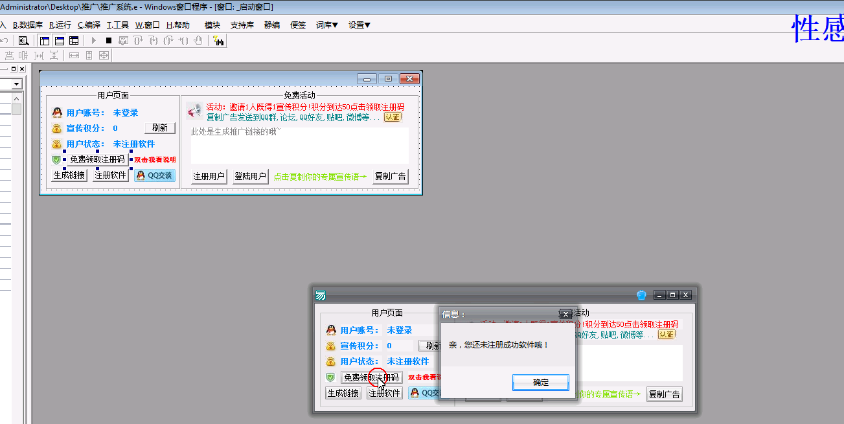Image resolution: width=844 pixels, height=424 pixels.
Task: Open the 设置 dropdown menu
Action: (x=359, y=25)
